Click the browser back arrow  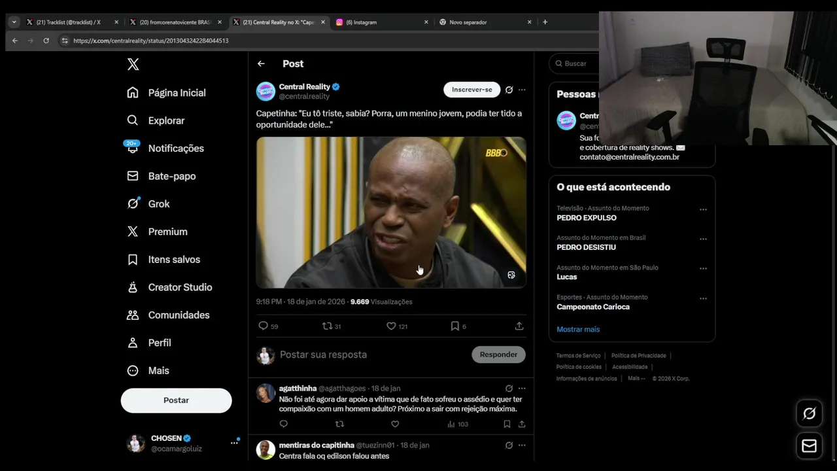(x=15, y=41)
